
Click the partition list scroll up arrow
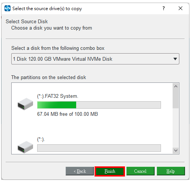pos(176,86)
